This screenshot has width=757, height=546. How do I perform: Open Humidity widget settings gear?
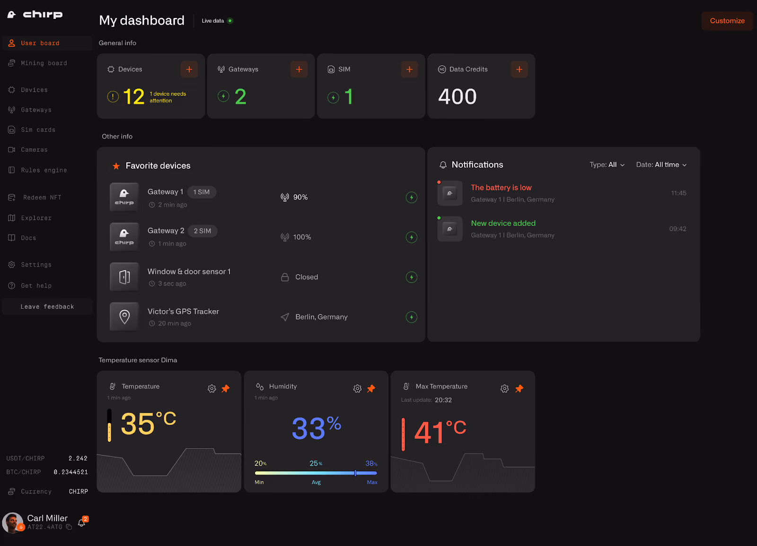pos(358,389)
